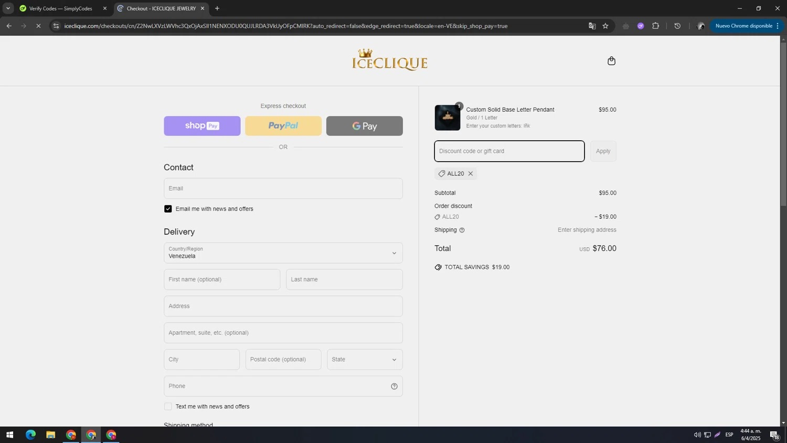This screenshot has height=443, width=787.
Task: Click the pendant product thumbnail
Action: [447, 118]
